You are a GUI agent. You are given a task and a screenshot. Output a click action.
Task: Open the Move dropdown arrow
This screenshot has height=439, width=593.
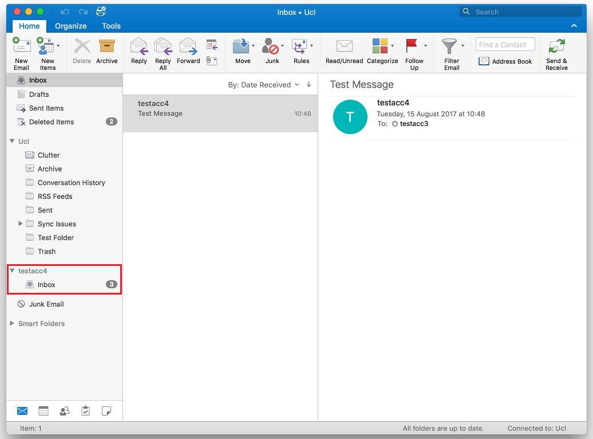tap(254, 46)
